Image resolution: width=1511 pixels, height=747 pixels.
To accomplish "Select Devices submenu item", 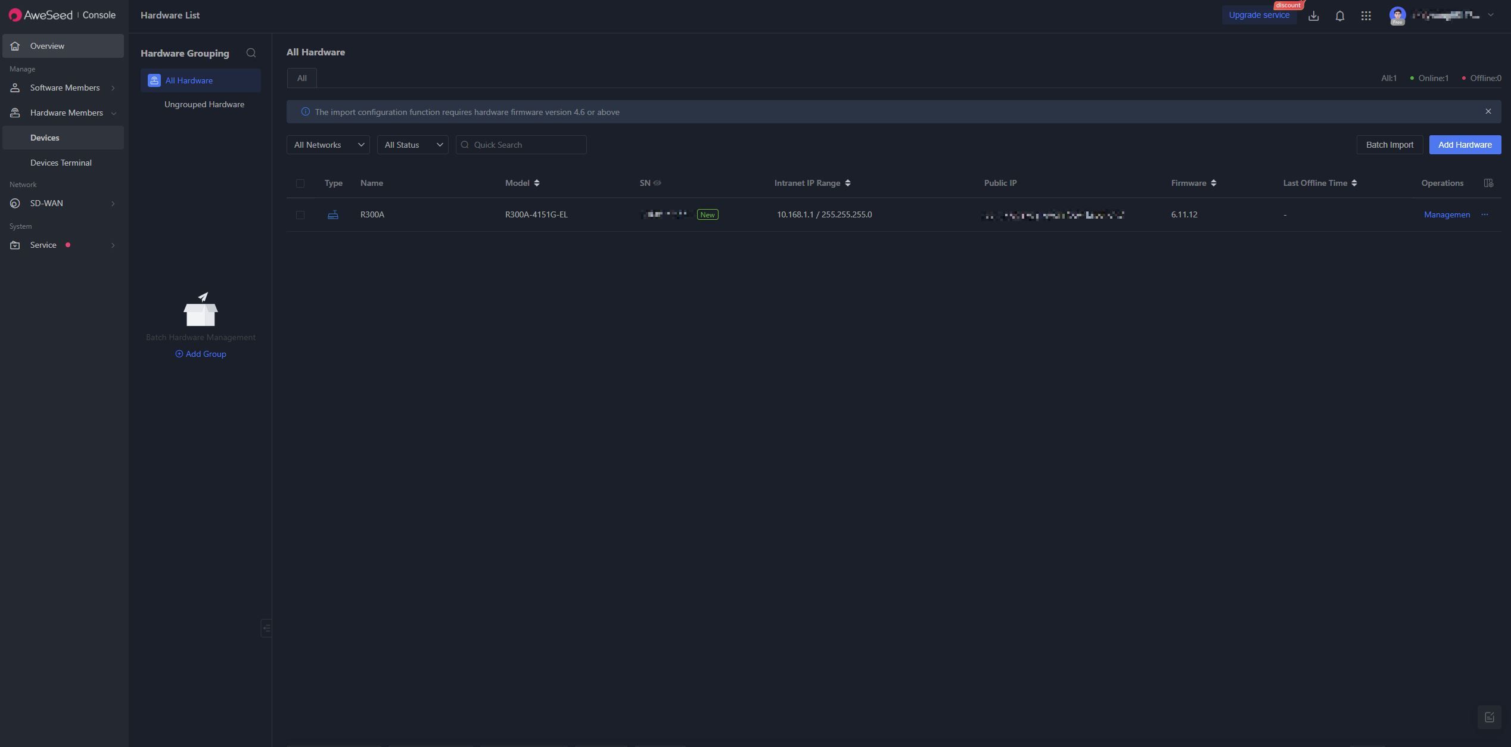I will pos(63,138).
